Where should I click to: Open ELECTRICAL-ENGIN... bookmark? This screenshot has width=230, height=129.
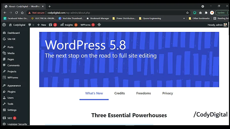click(x=43, y=18)
